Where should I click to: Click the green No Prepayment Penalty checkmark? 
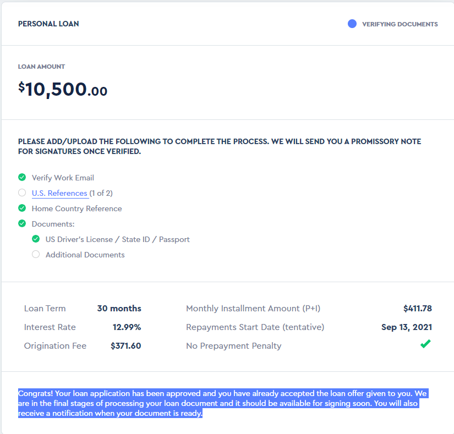click(425, 344)
